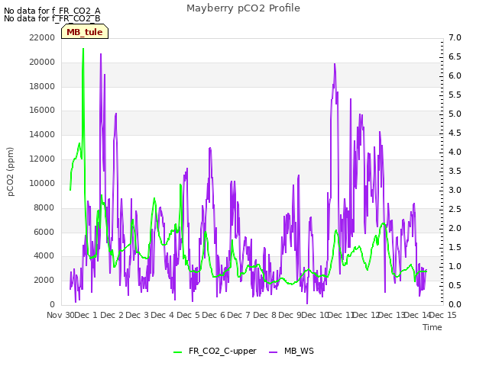
Task: Click the tallest purple MB_WS peak on Dec 1
Action: (101, 54)
